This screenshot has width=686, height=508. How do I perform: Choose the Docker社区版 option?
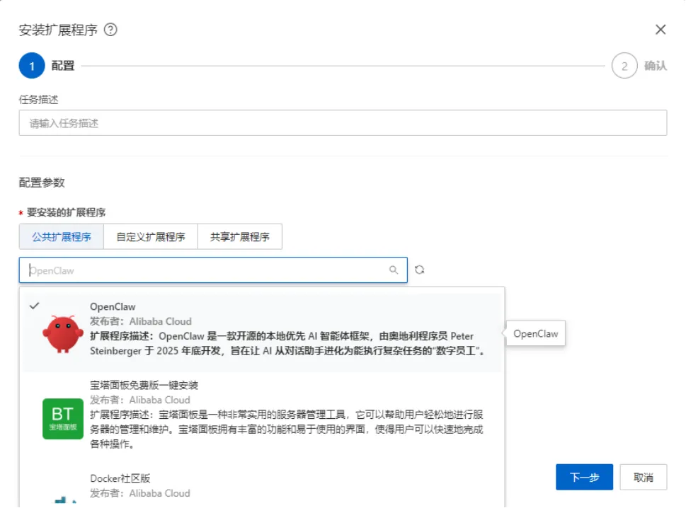[120, 478]
